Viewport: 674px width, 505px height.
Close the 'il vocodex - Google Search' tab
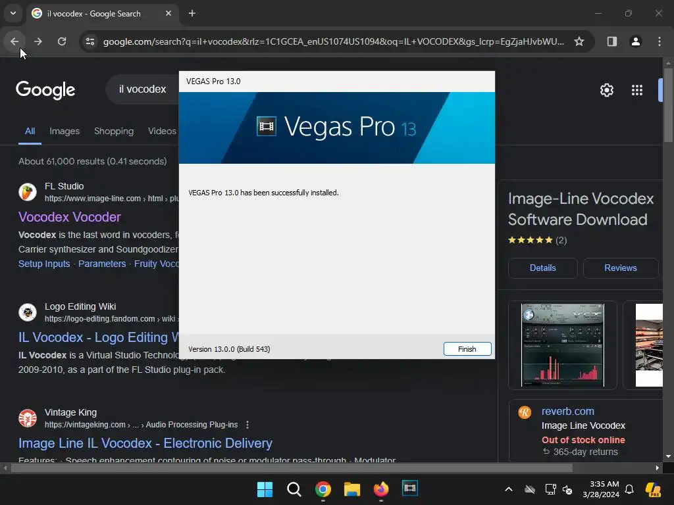(x=168, y=13)
